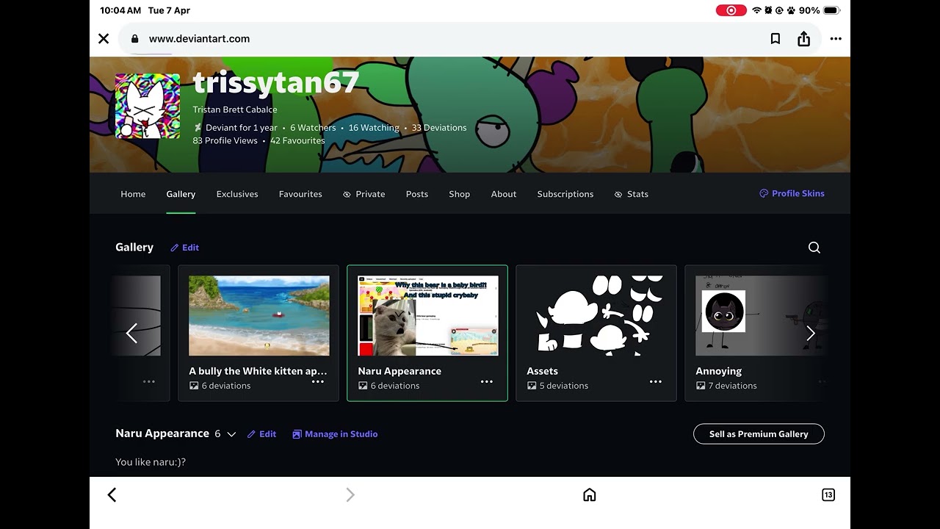Click the trissytan67 profile avatar

tap(148, 106)
